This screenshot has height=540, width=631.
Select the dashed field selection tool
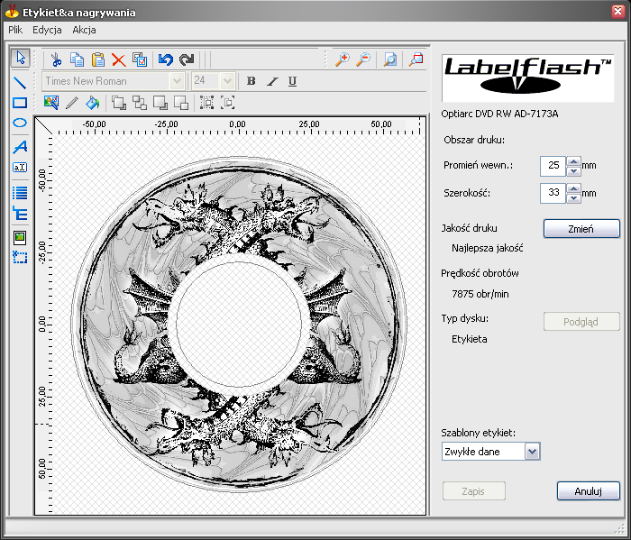[20, 257]
